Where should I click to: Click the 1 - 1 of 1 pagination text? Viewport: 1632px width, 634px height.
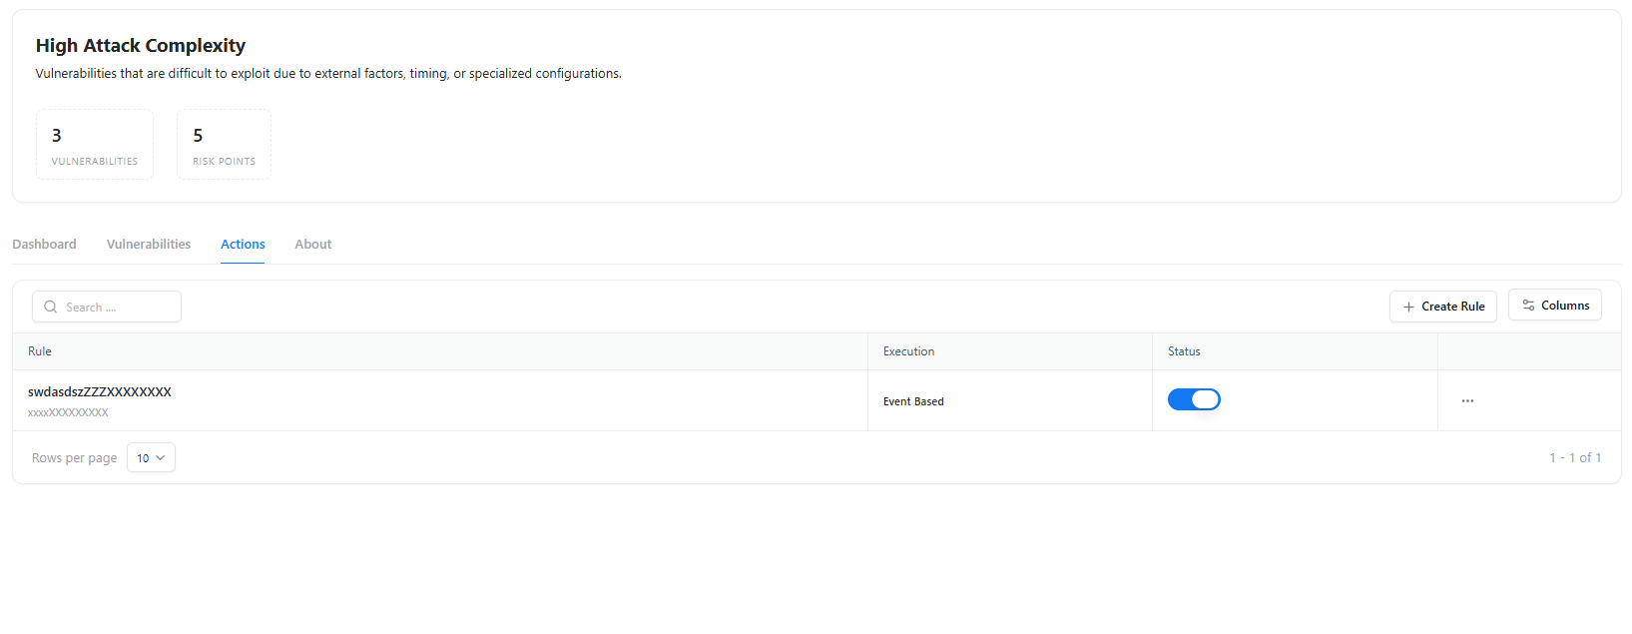click(1575, 457)
